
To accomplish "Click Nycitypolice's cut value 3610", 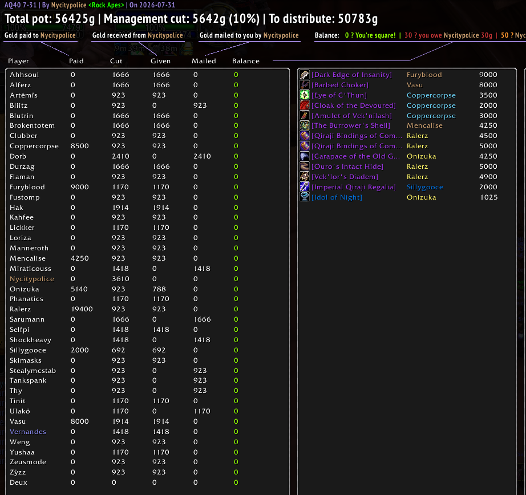I will pos(120,279).
